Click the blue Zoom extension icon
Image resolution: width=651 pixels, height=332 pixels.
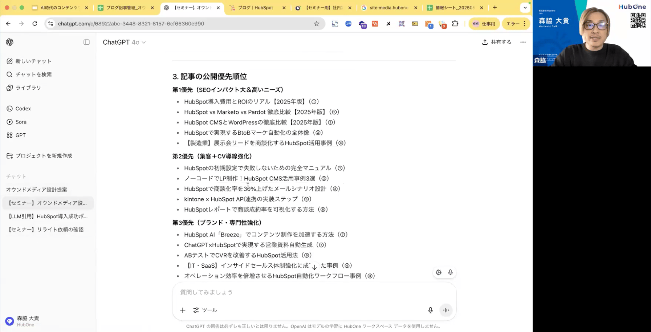pos(348,24)
